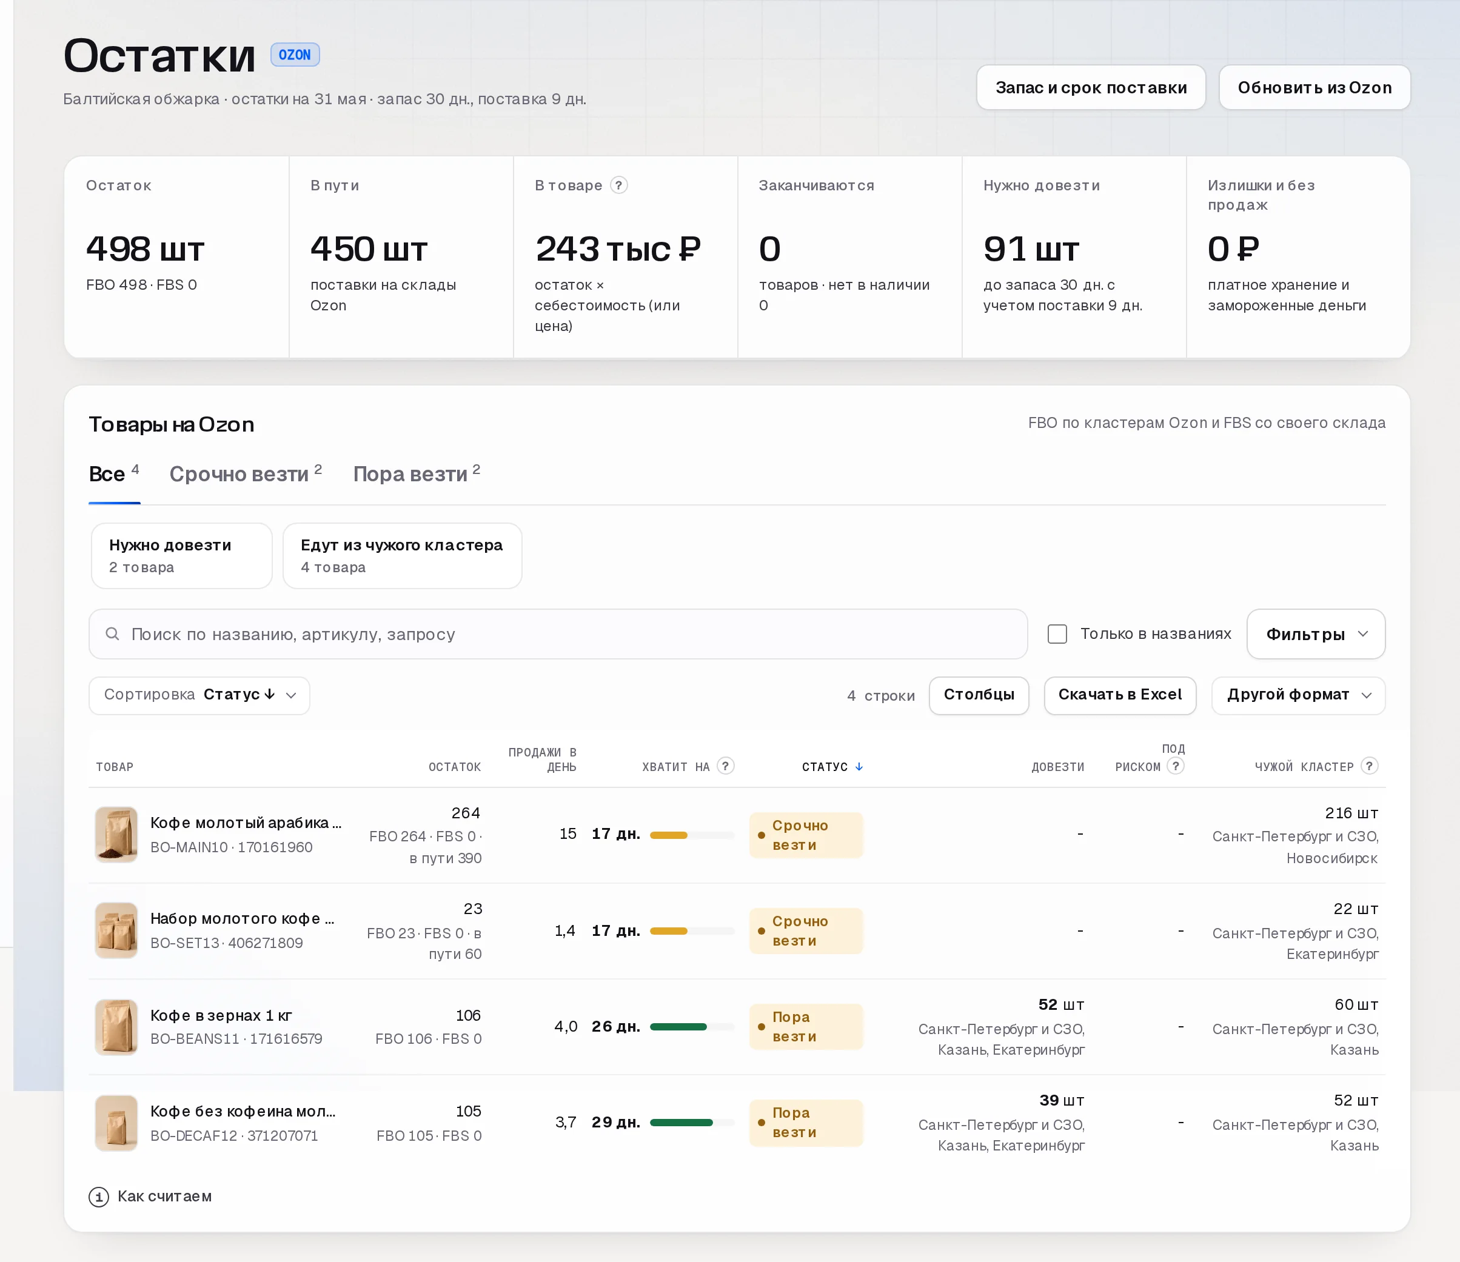
Task: Click Скачать в Excel button
Action: (x=1120, y=695)
